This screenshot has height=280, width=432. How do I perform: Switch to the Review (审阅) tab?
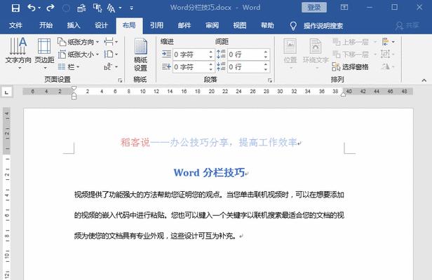pos(212,26)
